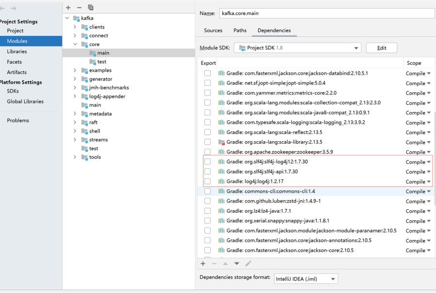The image size is (436, 293).
Task: Edit dependency with pencil icon
Action: [248, 264]
